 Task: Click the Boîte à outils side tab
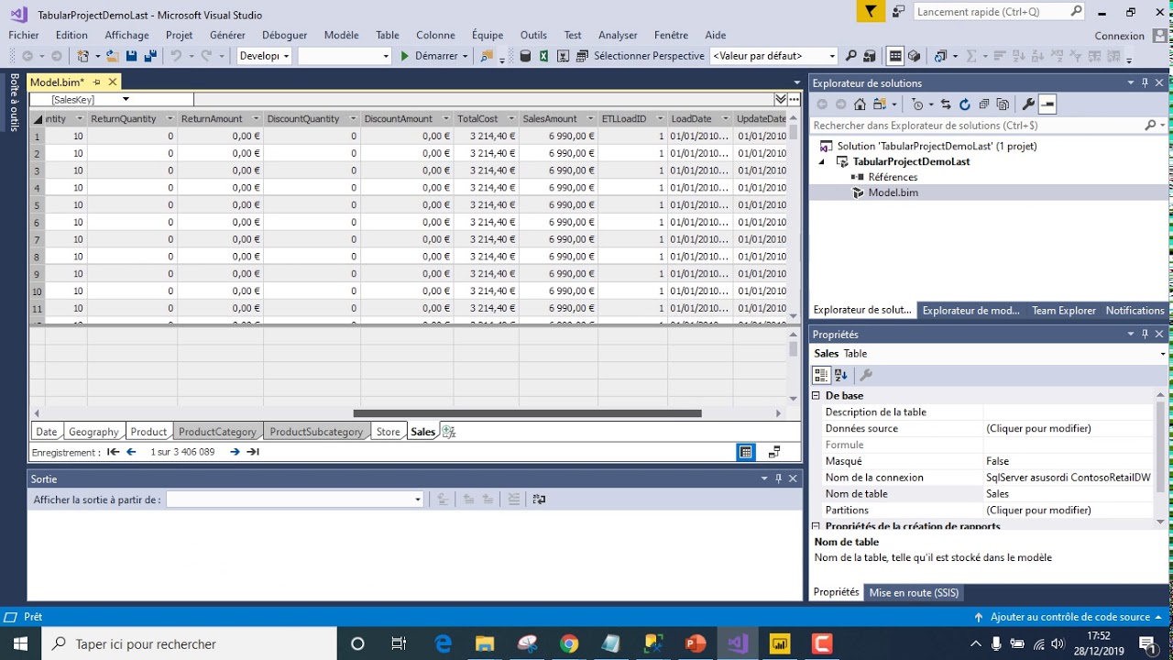pos(15,102)
